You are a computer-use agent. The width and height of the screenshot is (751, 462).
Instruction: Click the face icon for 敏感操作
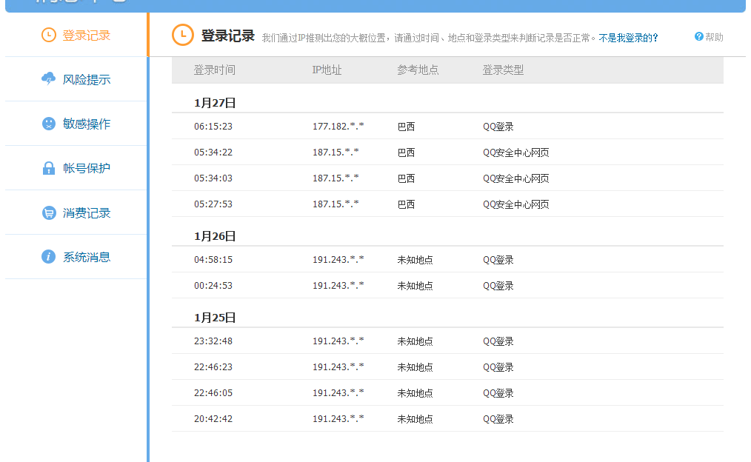pos(48,124)
